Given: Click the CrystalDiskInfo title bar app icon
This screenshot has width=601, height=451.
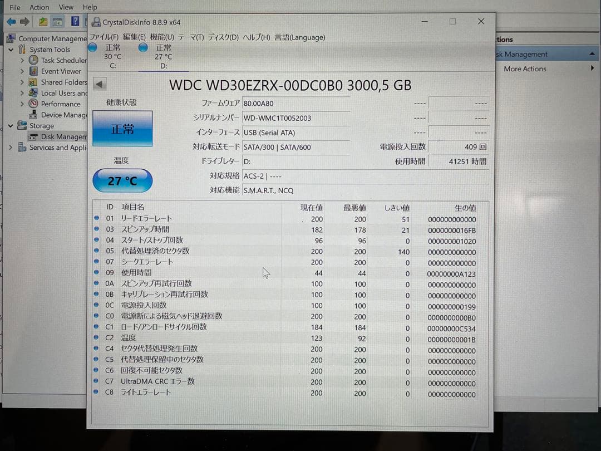Looking at the screenshot, I should (x=96, y=22).
